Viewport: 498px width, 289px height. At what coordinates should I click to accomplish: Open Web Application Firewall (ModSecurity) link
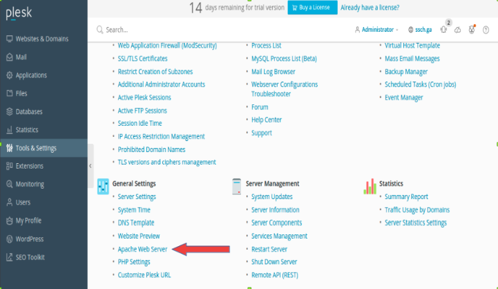[167, 46]
